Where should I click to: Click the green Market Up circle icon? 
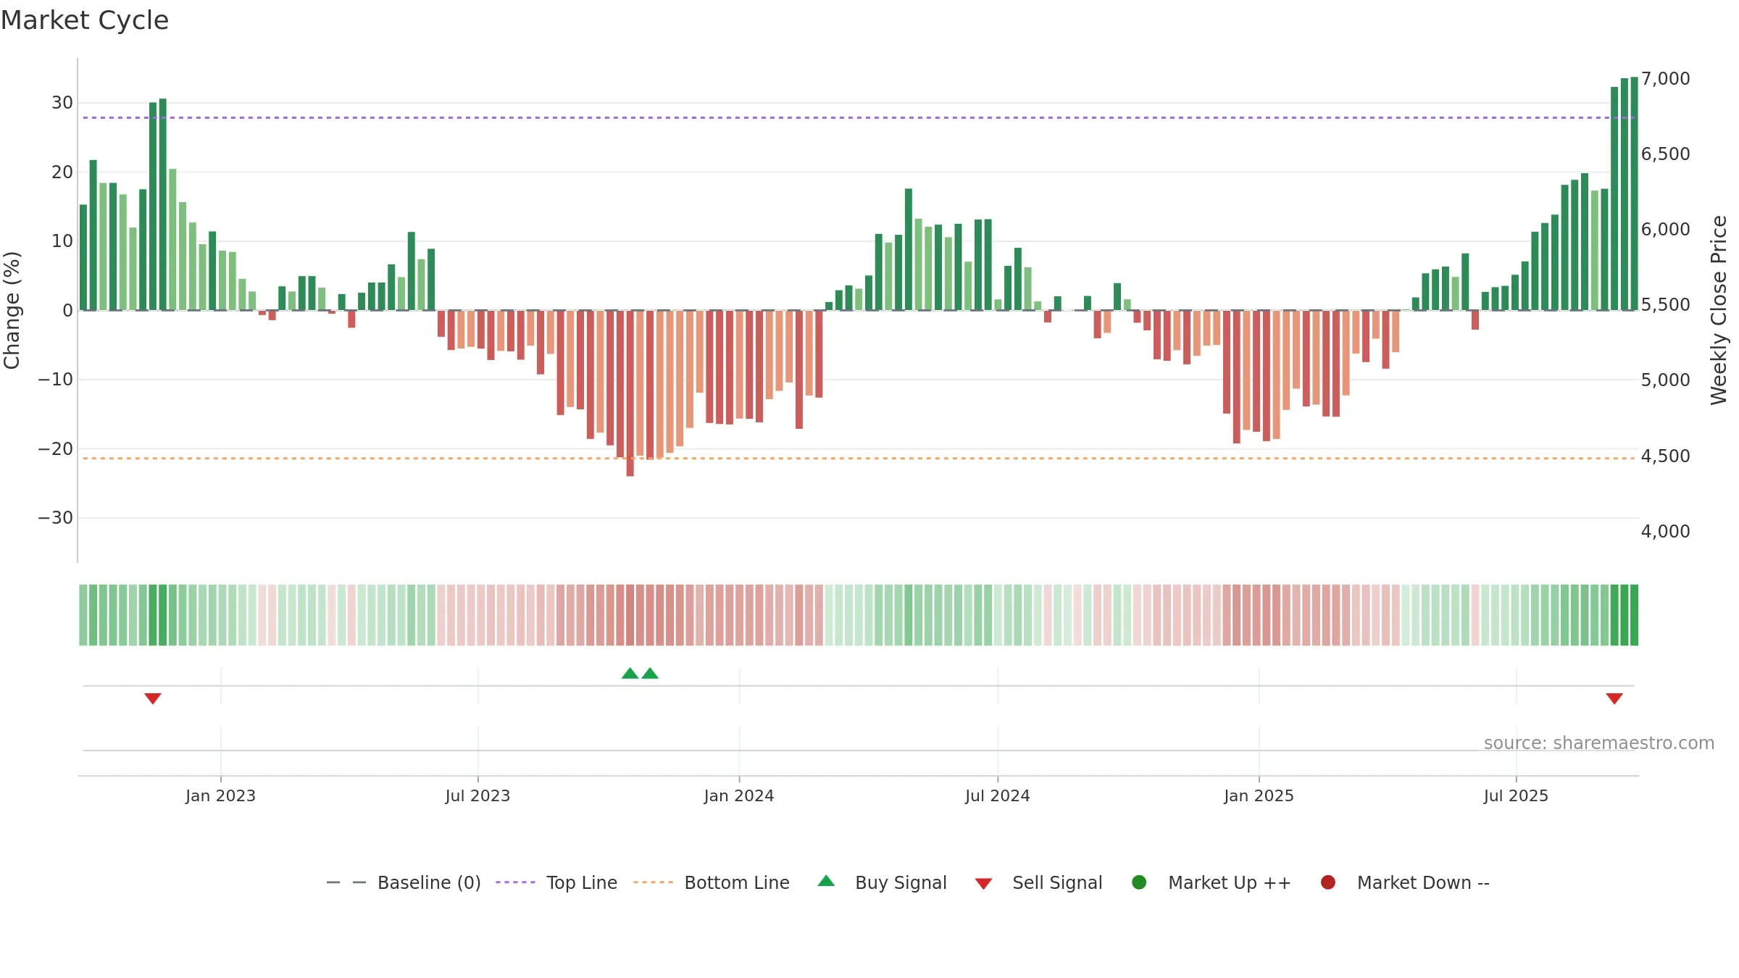[1139, 882]
